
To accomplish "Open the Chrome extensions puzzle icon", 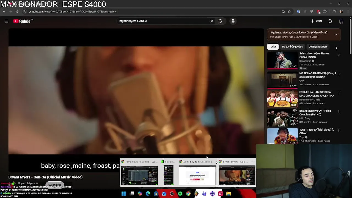I will pyautogui.click(x=325, y=12).
